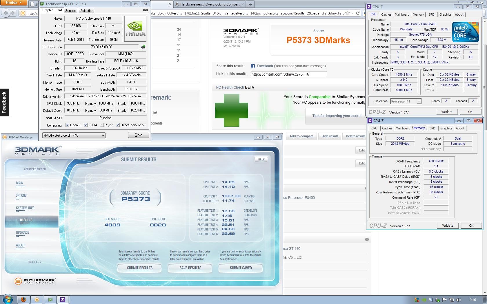Open SYSTEM INFO in 3DMark sidebar

click(x=25, y=208)
